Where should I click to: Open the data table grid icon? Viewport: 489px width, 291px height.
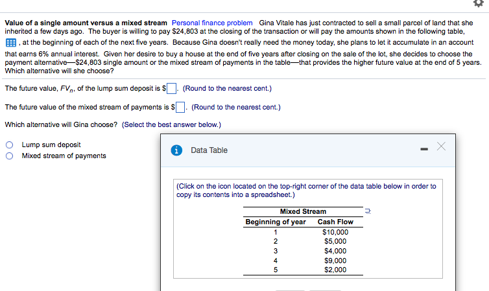coord(11,43)
